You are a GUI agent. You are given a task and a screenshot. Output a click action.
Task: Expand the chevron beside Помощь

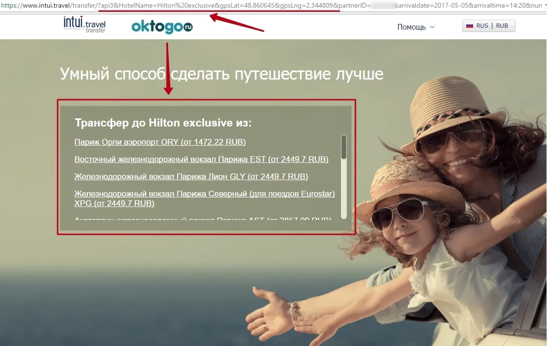pyautogui.click(x=432, y=27)
